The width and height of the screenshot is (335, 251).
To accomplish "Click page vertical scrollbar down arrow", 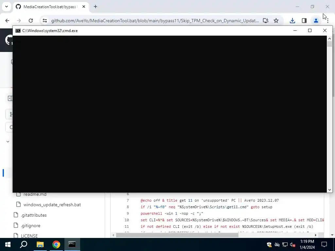I will [x=332, y=235].
